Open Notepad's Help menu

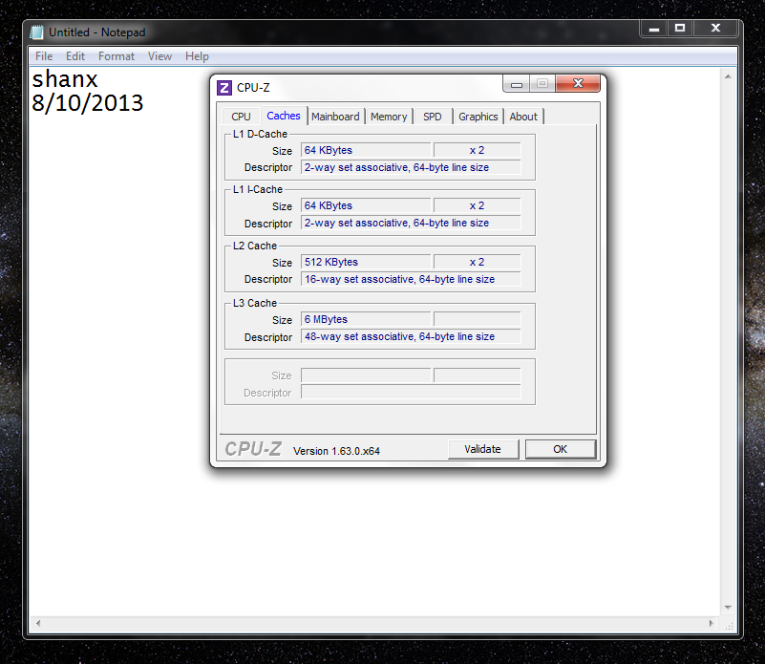197,56
